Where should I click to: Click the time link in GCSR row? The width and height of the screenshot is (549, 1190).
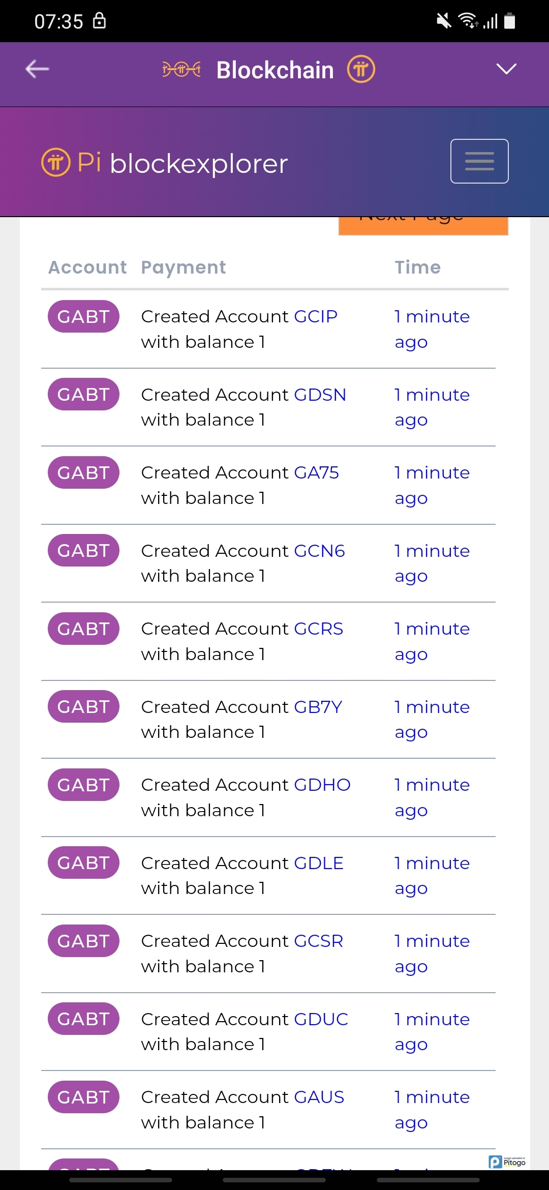pyautogui.click(x=432, y=954)
